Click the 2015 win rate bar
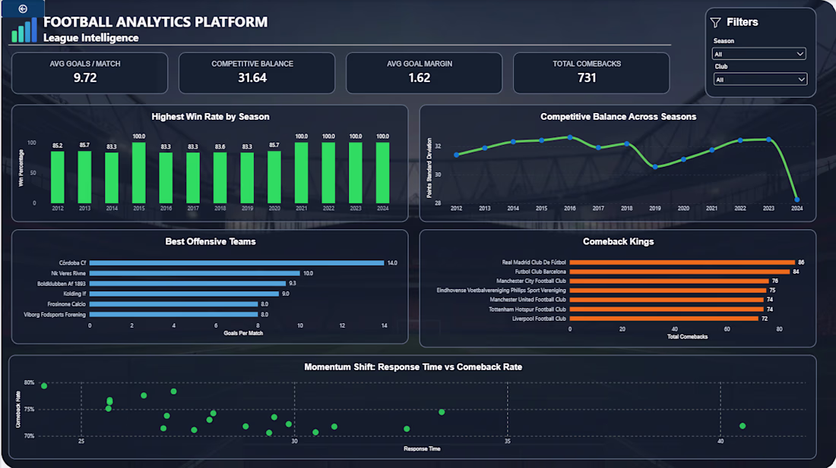This screenshot has width=836, height=468. click(x=138, y=173)
